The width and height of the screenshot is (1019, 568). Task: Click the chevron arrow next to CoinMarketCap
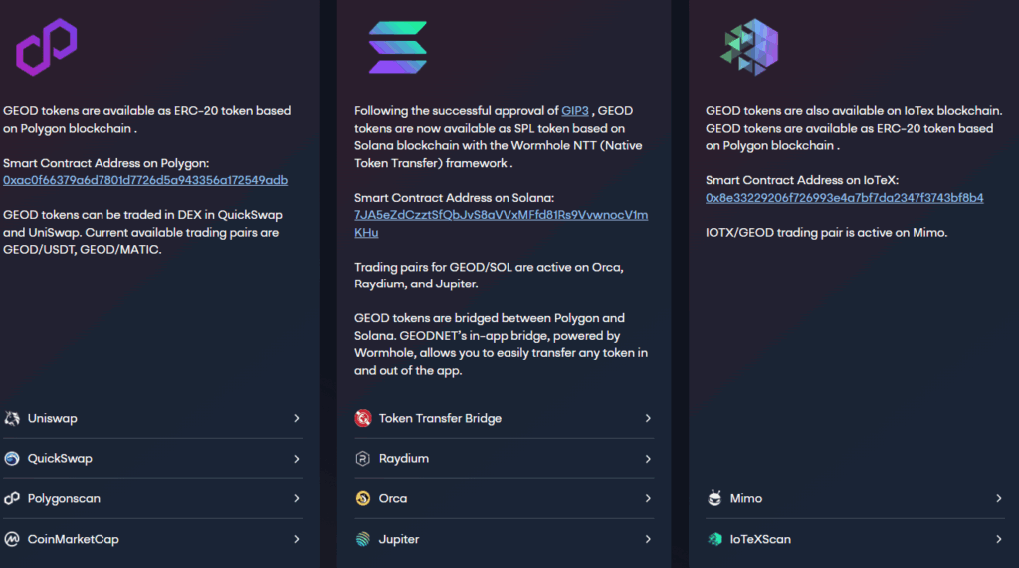pyautogui.click(x=297, y=539)
